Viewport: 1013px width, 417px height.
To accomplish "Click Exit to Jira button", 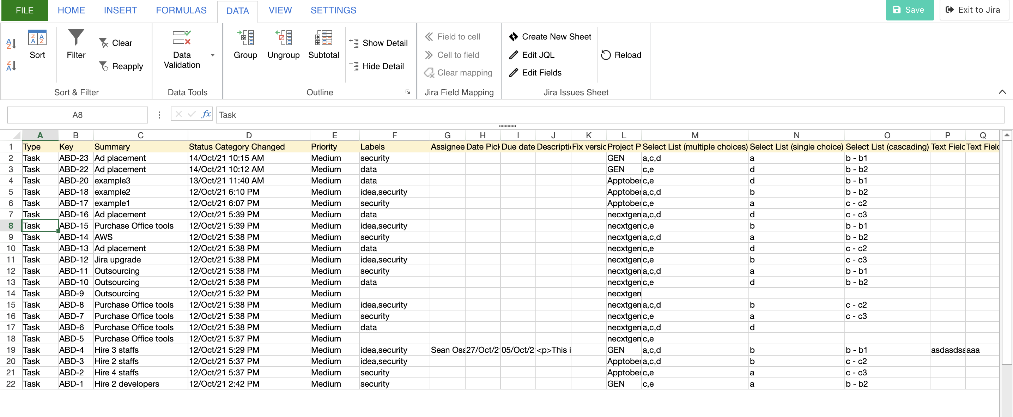I will coord(974,10).
